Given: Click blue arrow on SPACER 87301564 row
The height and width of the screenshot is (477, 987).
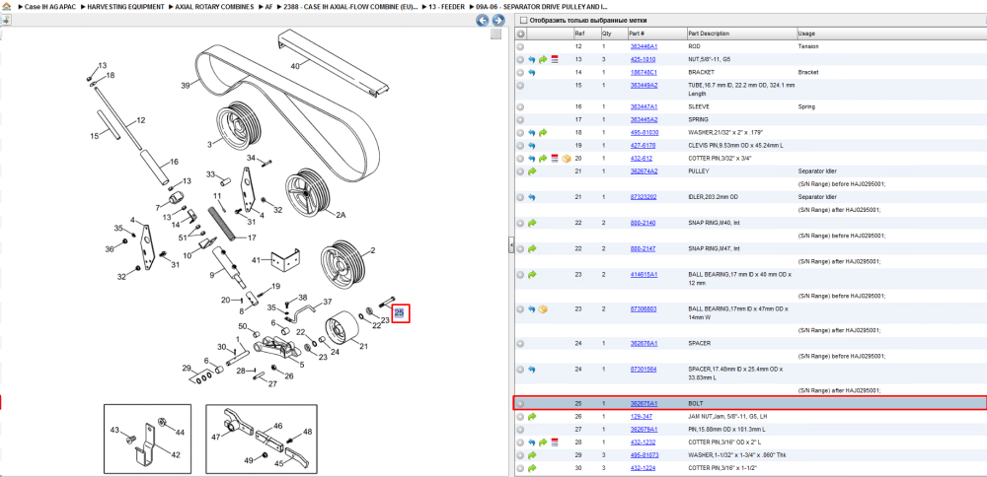Looking at the screenshot, I should pos(532,370).
